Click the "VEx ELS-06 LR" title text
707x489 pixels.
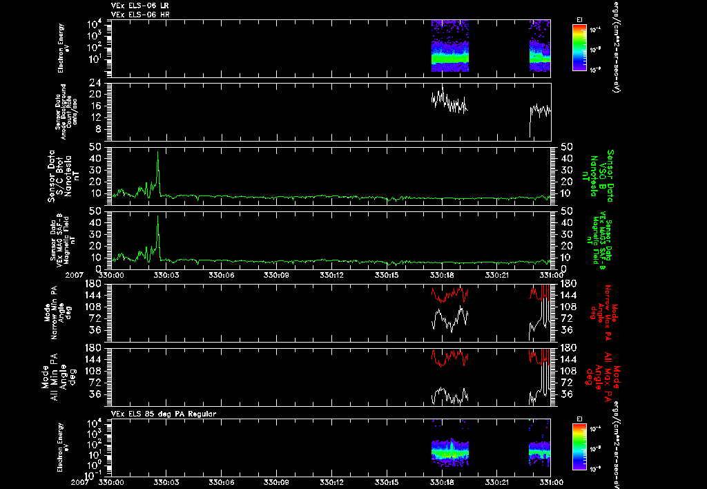coord(140,6)
